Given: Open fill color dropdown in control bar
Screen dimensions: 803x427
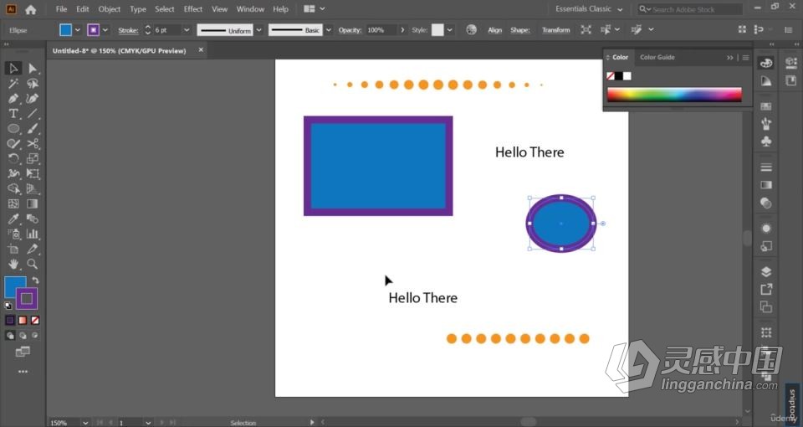Looking at the screenshot, I should [x=77, y=30].
